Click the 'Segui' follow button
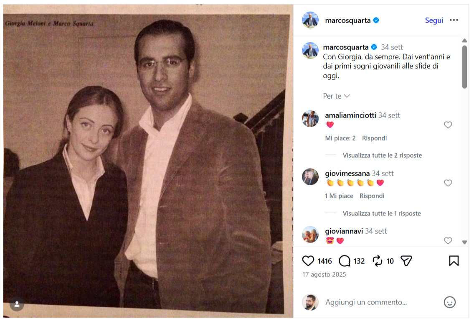Viewport: 474px width, 319px height. pyautogui.click(x=434, y=20)
